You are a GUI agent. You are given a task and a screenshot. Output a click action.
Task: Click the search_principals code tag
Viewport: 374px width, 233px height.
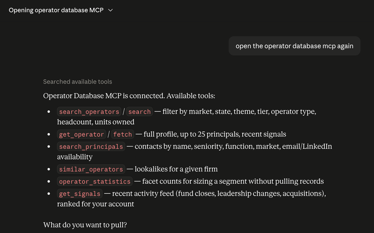click(x=91, y=146)
